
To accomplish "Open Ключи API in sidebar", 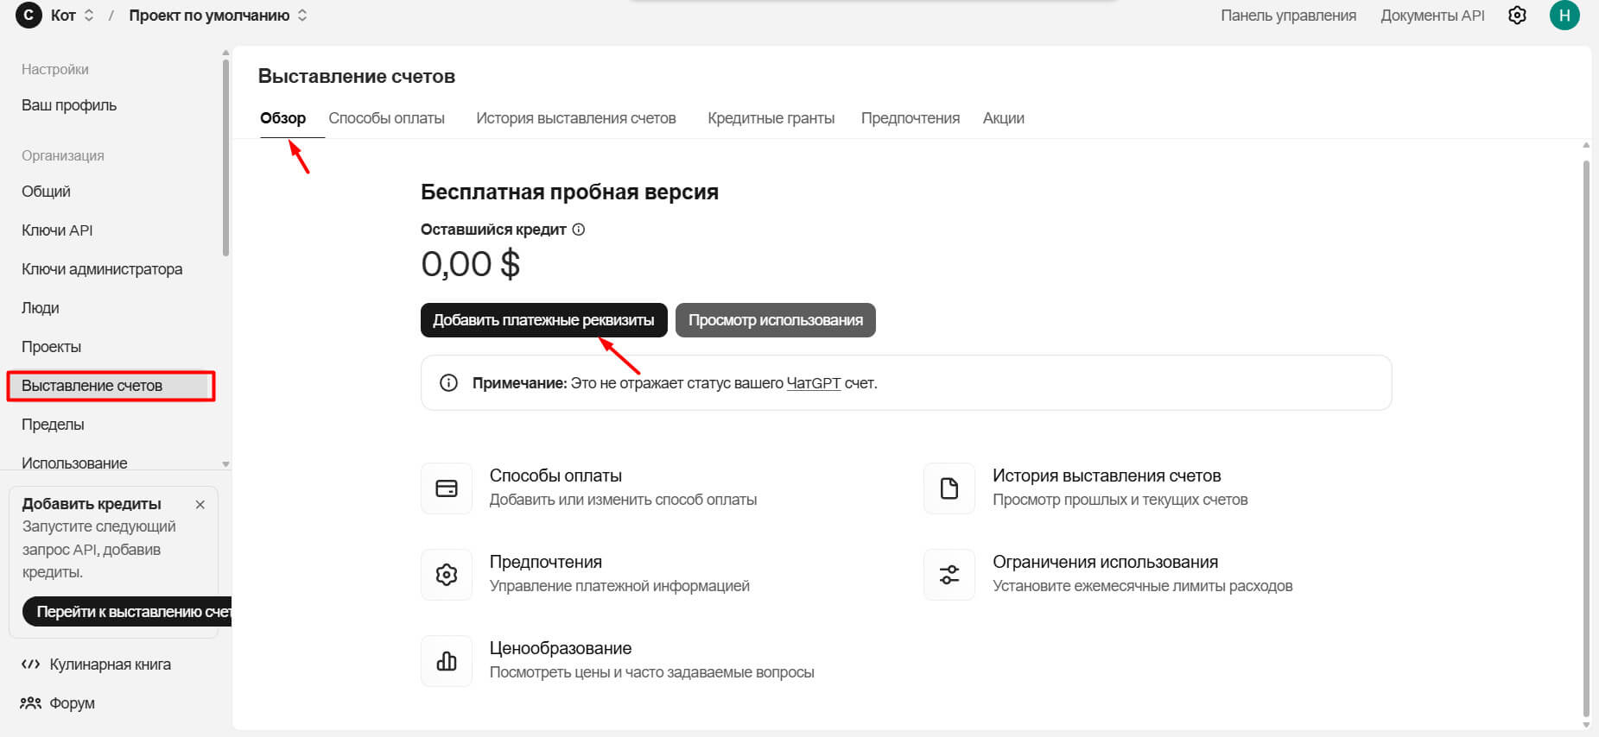I will tap(57, 230).
